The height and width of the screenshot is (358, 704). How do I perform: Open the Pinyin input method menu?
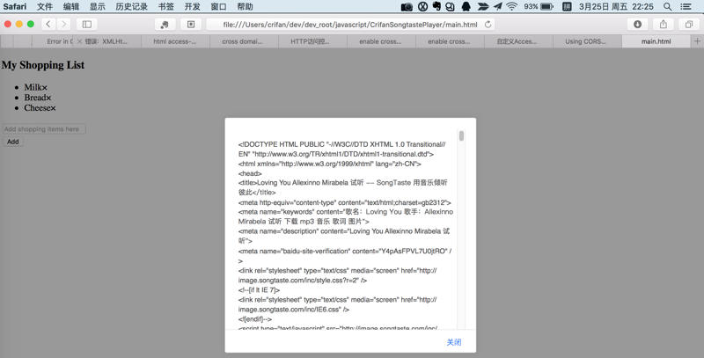tap(567, 6)
